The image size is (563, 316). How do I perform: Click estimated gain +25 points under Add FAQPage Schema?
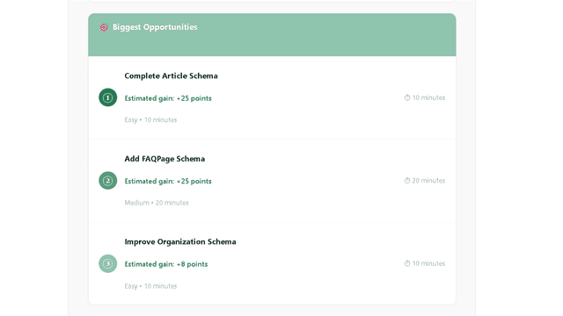click(x=168, y=182)
